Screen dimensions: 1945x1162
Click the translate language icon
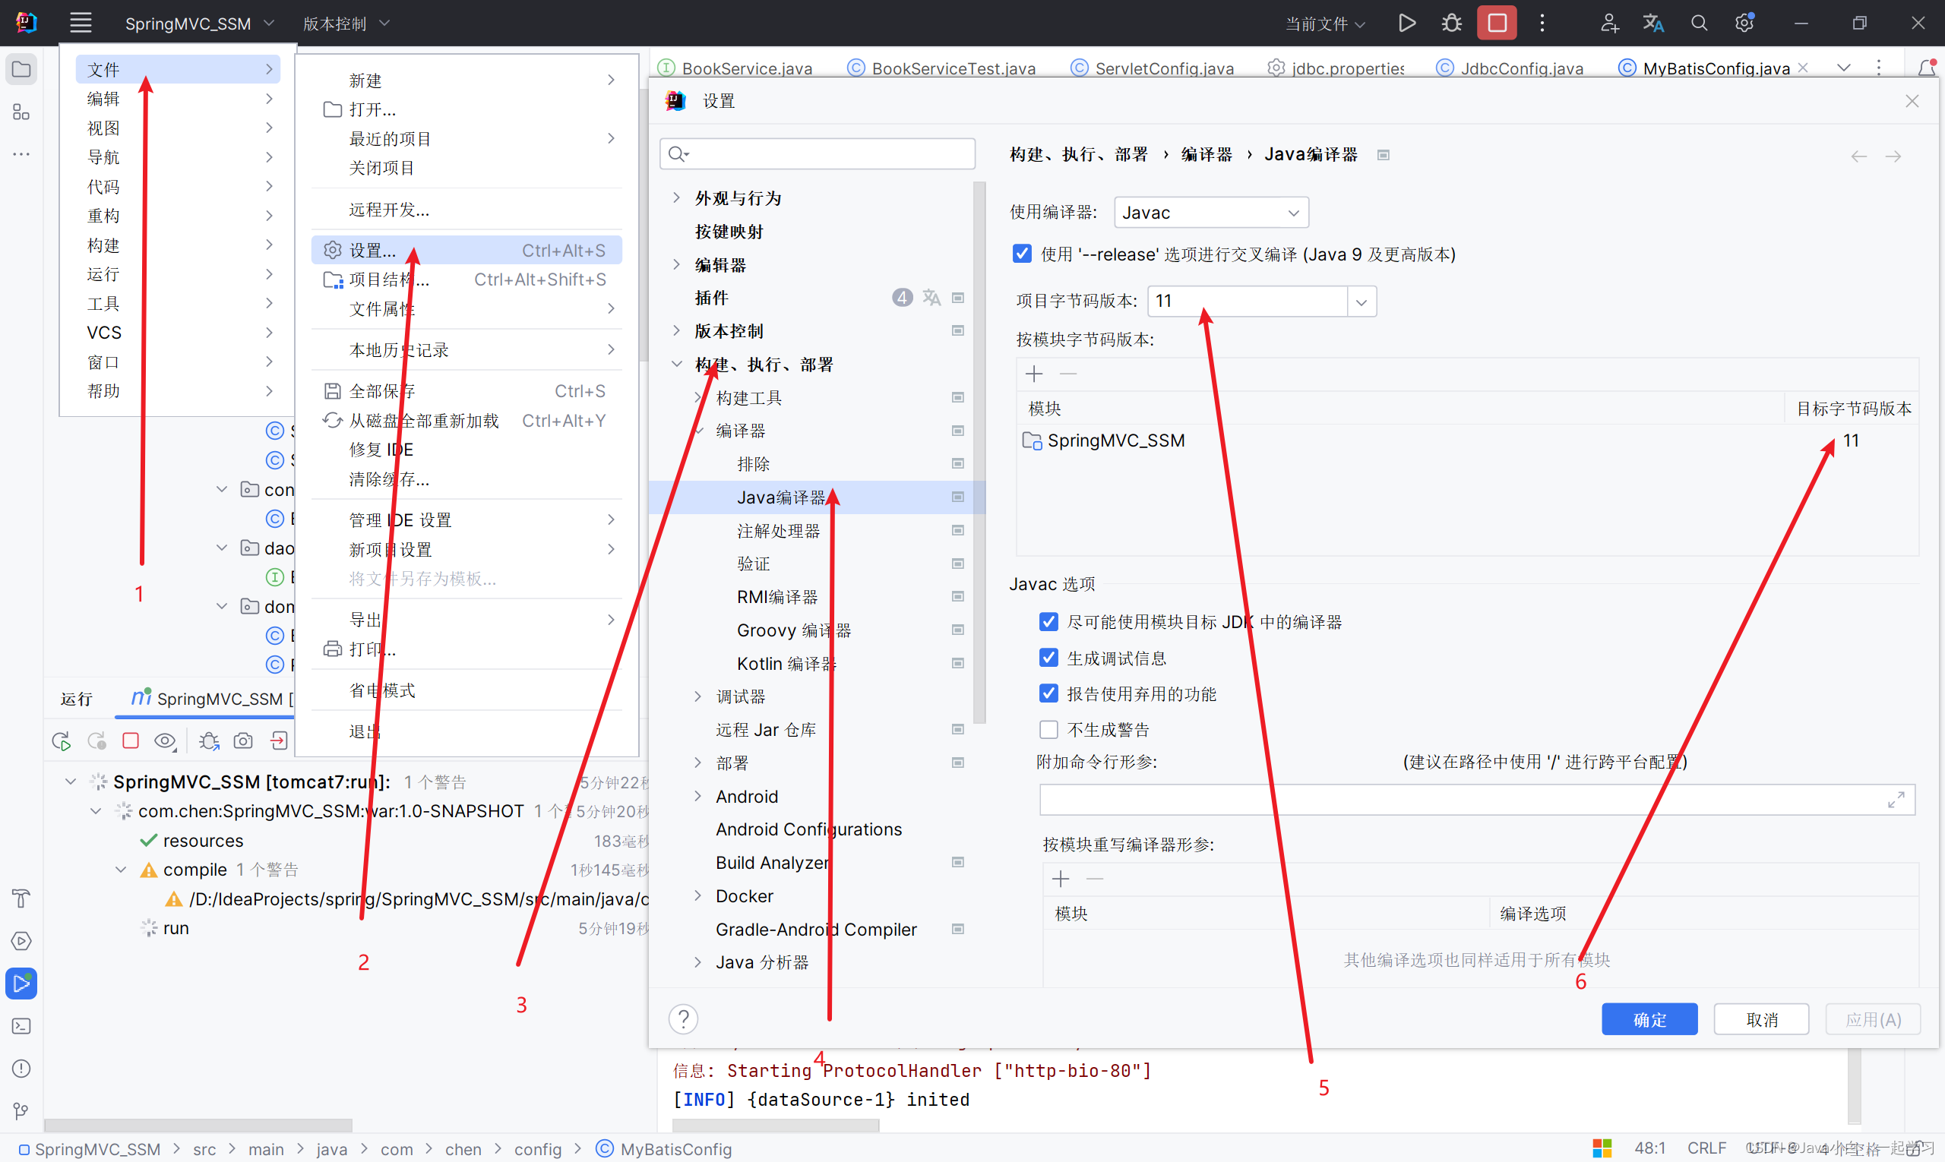pyautogui.click(x=1652, y=23)
